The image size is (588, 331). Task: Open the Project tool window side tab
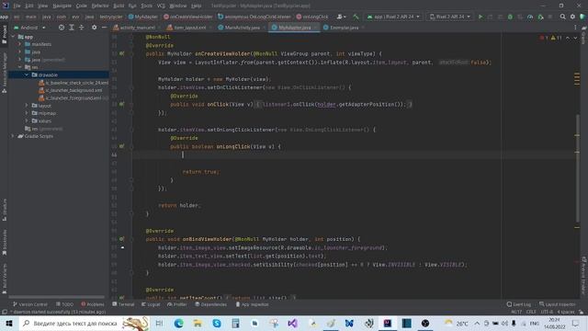tap(4, 35)
